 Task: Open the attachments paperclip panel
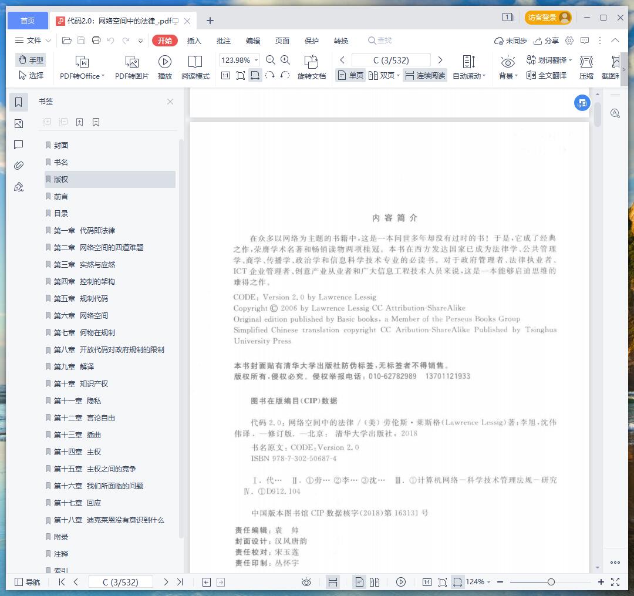19,166
